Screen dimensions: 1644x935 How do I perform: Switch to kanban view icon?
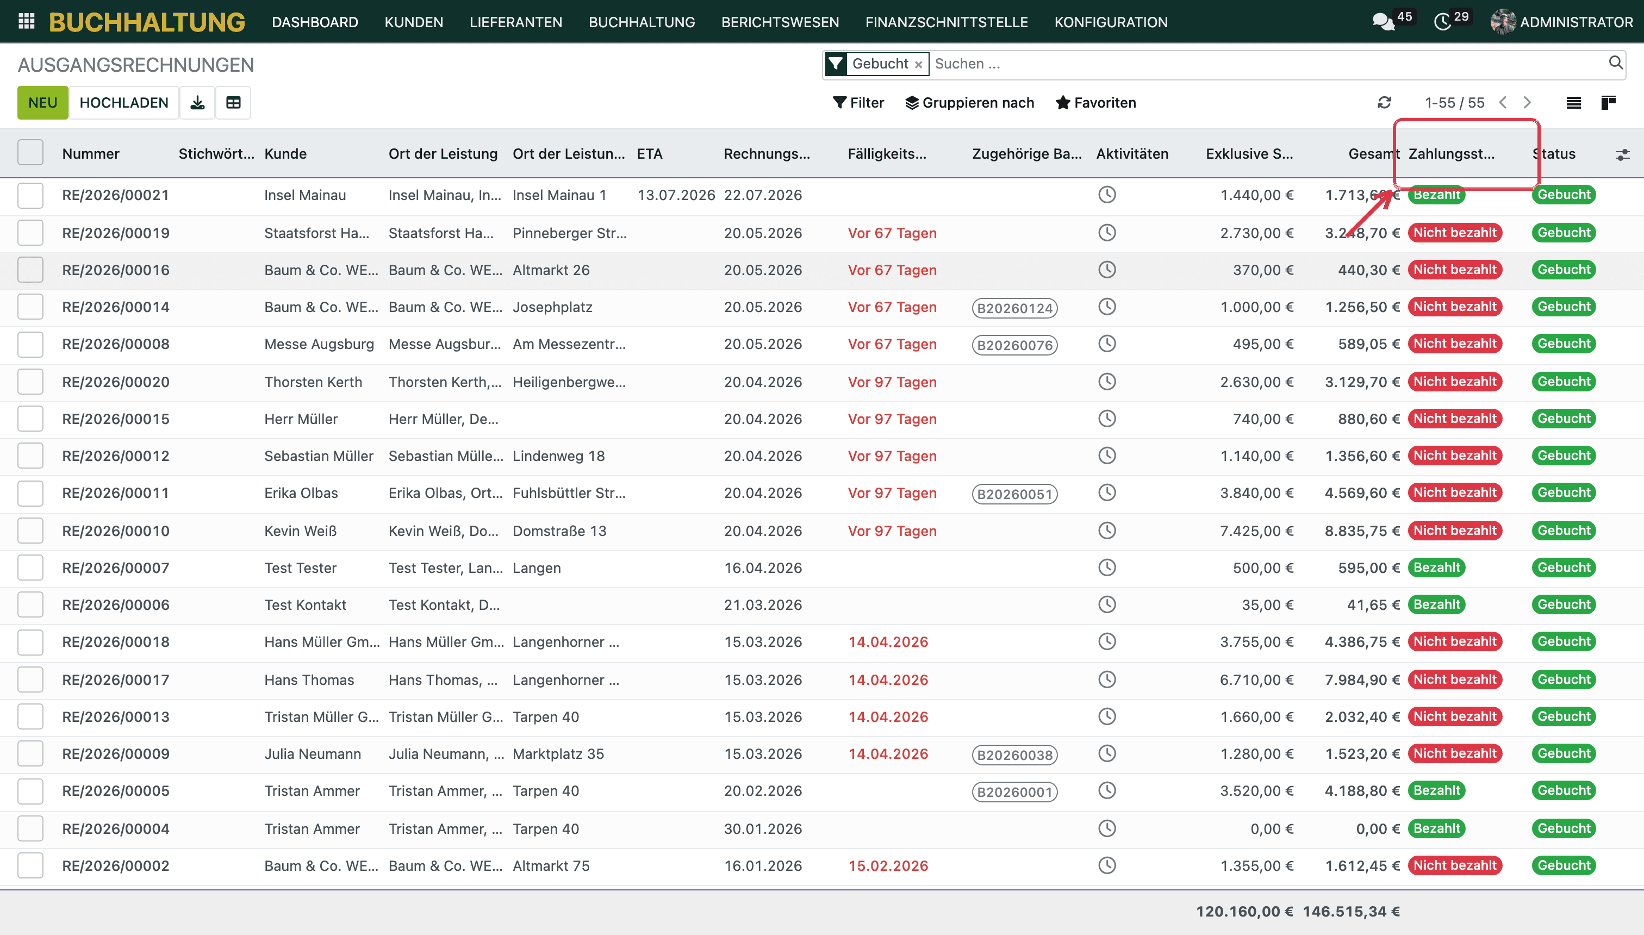click(x=1609, y=103)
